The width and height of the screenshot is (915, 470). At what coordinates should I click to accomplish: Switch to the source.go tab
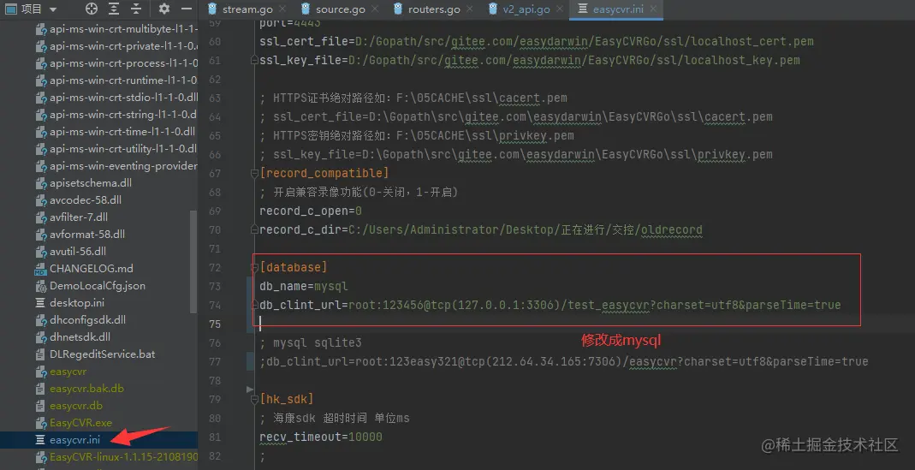[x=340, y=9]
